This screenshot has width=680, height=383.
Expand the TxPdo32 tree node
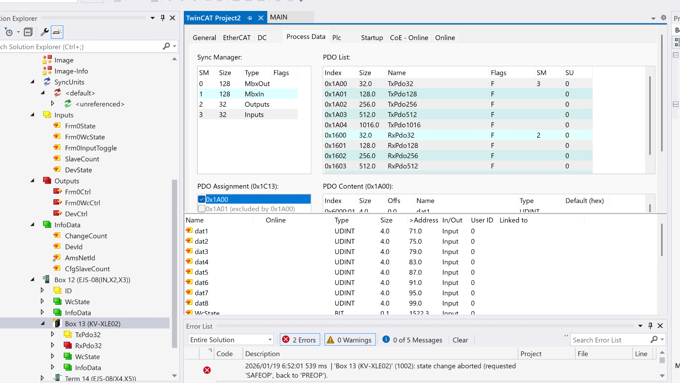52,334
